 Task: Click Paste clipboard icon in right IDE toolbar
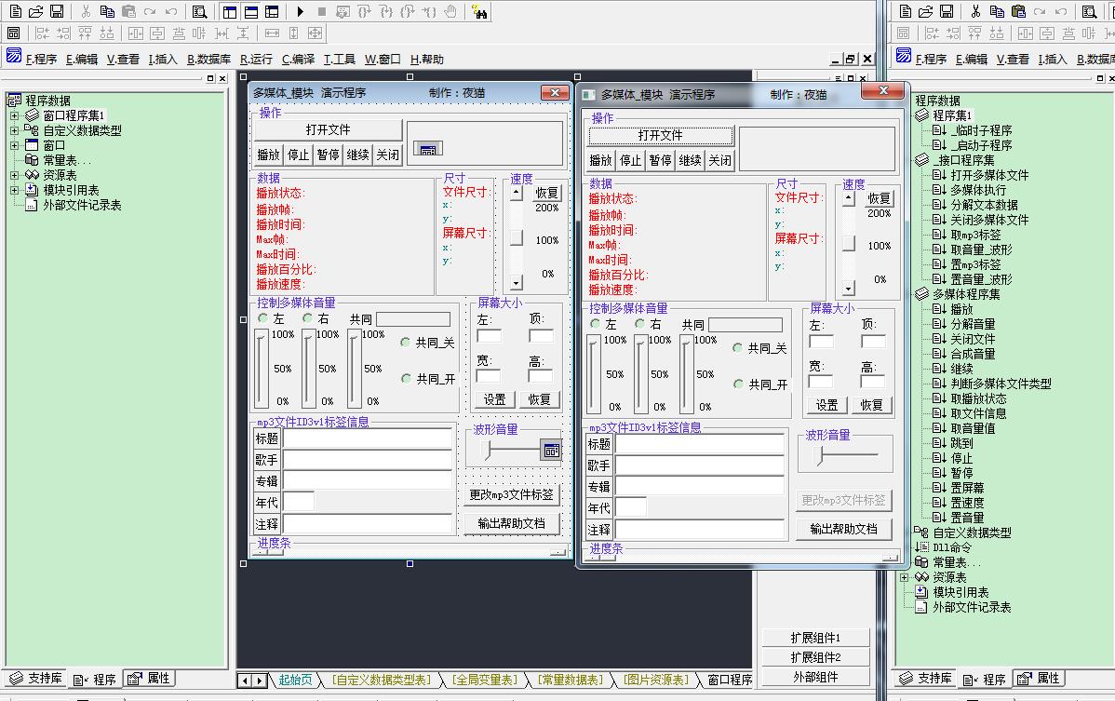pyautogui.click(x=1018, y=11)
